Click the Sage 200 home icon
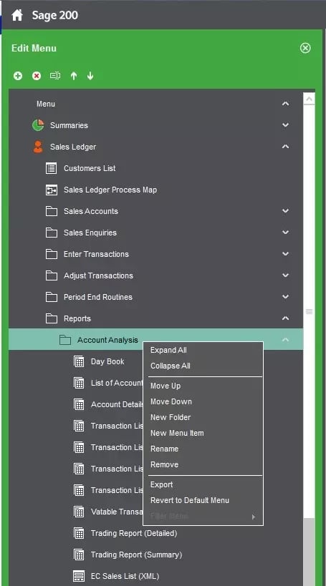The image size is (326, 586). 17,15
